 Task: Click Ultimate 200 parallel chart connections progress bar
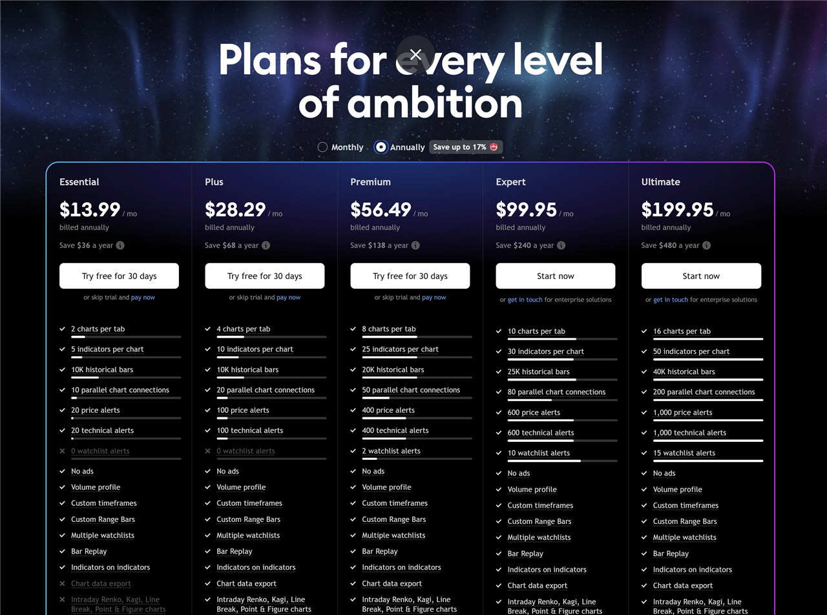click(x=708, y=400)
